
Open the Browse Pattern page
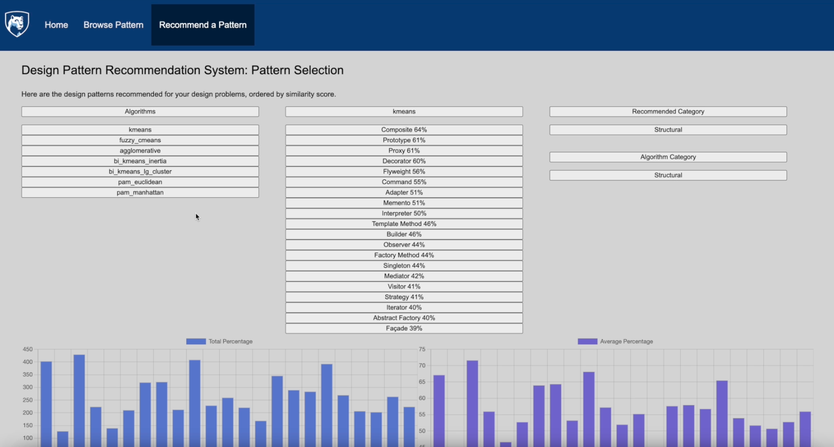pyautogui.click(x=113, y=25)
